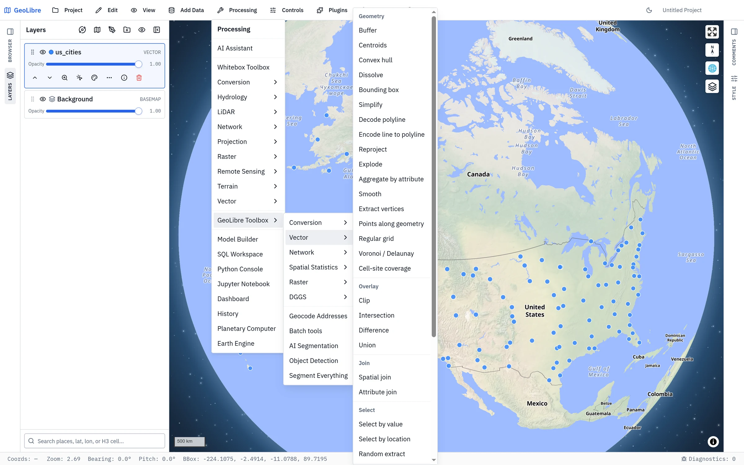Move us_cities layer down

coord(50,78)
